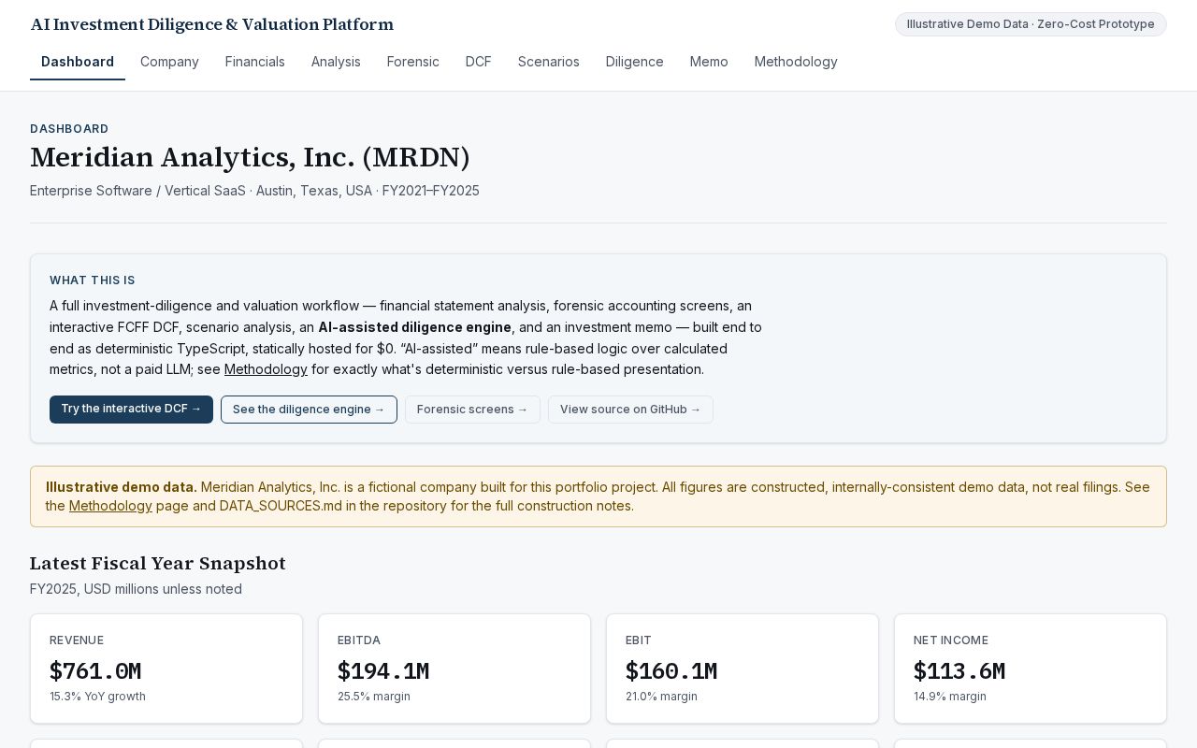Select the Forensic tab
Viewport: 1197px width, 748px height.
coord(413,62)
